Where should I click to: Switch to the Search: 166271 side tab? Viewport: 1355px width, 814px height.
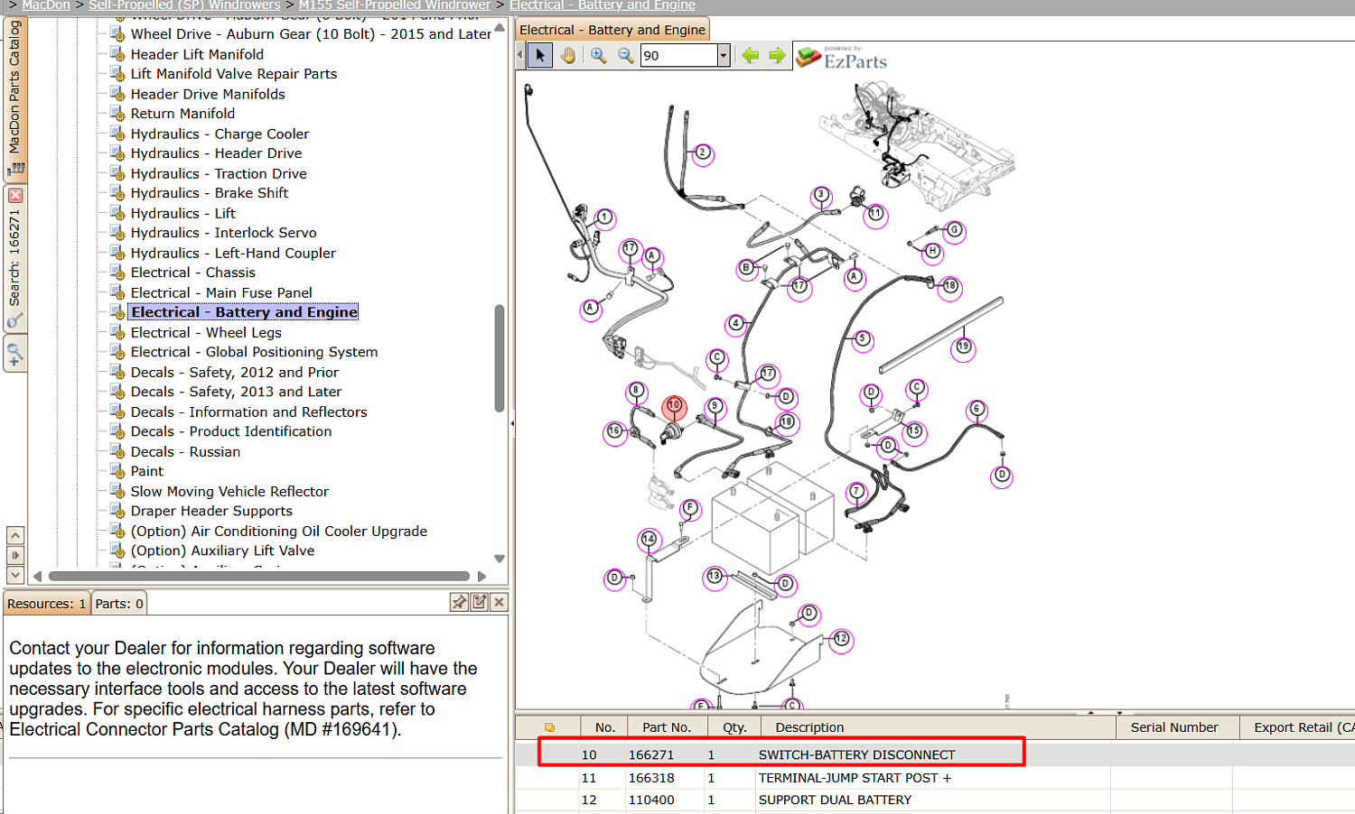coord(14,258)
